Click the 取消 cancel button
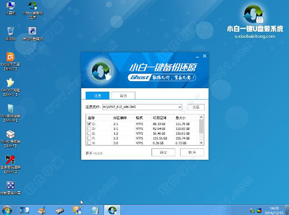The image size is (289, 215). click(192, 152)
